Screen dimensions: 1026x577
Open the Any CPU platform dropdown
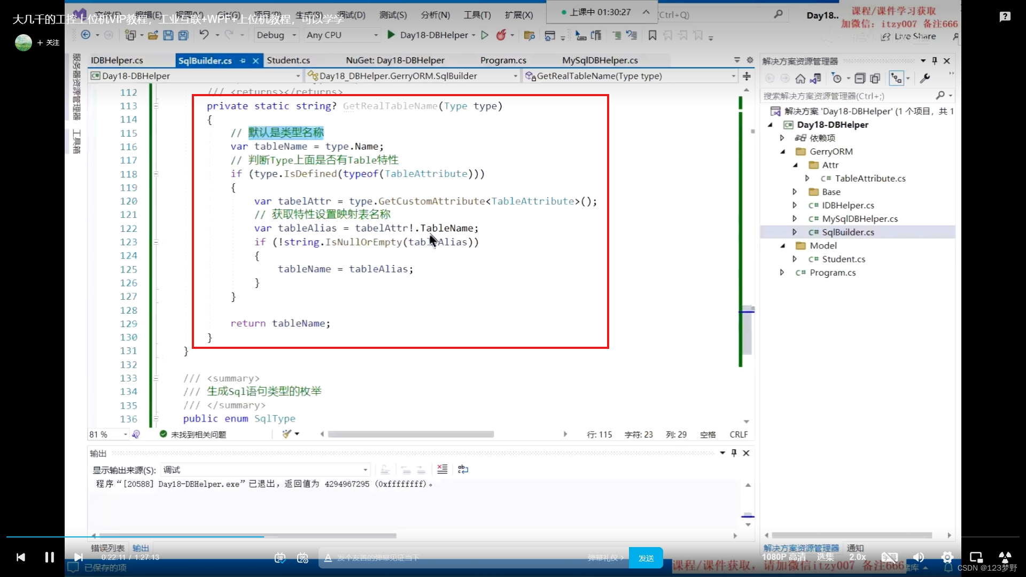tap(342, 35)
